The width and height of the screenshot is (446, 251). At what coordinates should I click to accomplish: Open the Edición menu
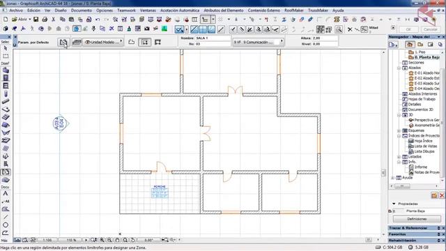33,10
